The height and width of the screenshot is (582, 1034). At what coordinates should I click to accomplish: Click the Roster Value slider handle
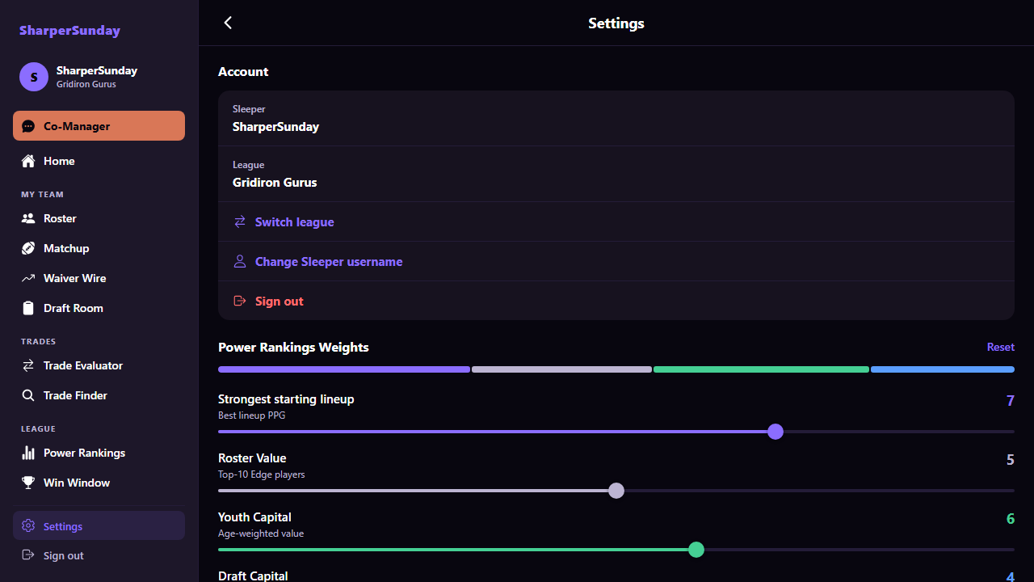point(616,491)
